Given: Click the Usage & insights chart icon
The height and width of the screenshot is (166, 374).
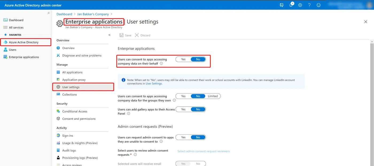Looking at the screenshot, I should click(58, 143).
